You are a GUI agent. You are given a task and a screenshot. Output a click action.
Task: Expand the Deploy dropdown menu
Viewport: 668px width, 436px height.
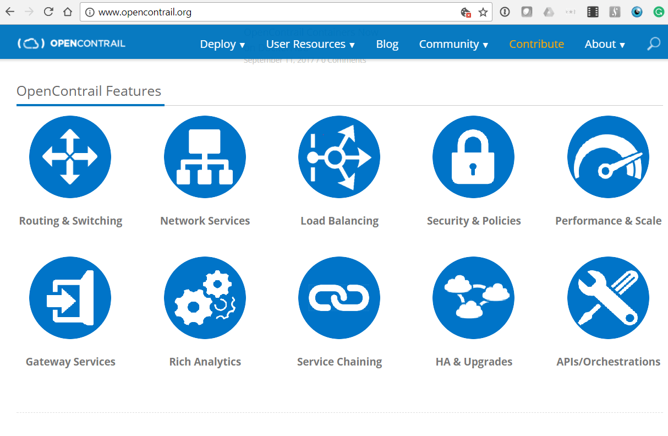click(222, 43)
